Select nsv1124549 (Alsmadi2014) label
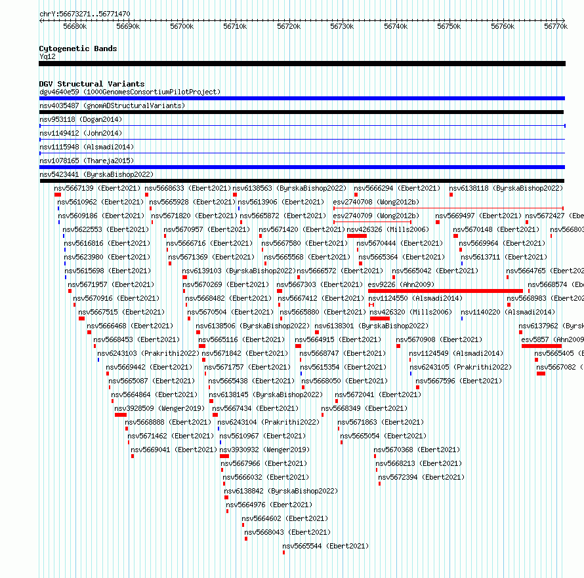This screenshot has width=584, height=578. (456, 353)
